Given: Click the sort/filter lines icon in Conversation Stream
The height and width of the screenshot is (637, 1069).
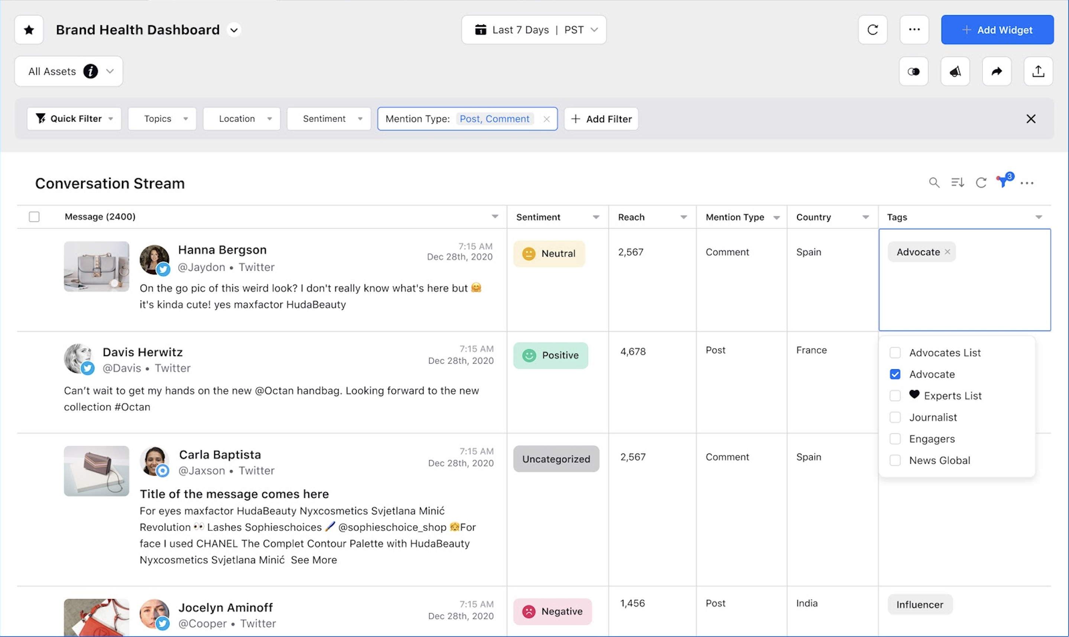Looking at the screenshot, I should pyautogui.click(x=958, y=183).
